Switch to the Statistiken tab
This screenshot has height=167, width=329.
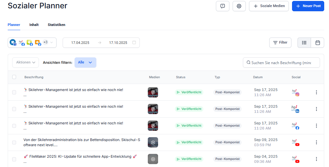[x=57, y=25]
